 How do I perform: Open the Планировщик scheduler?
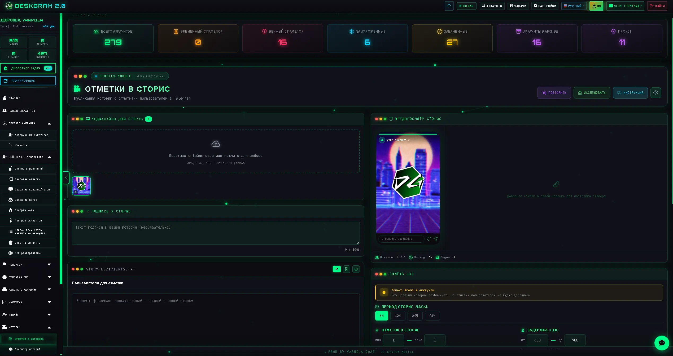(x=28, y=81)
